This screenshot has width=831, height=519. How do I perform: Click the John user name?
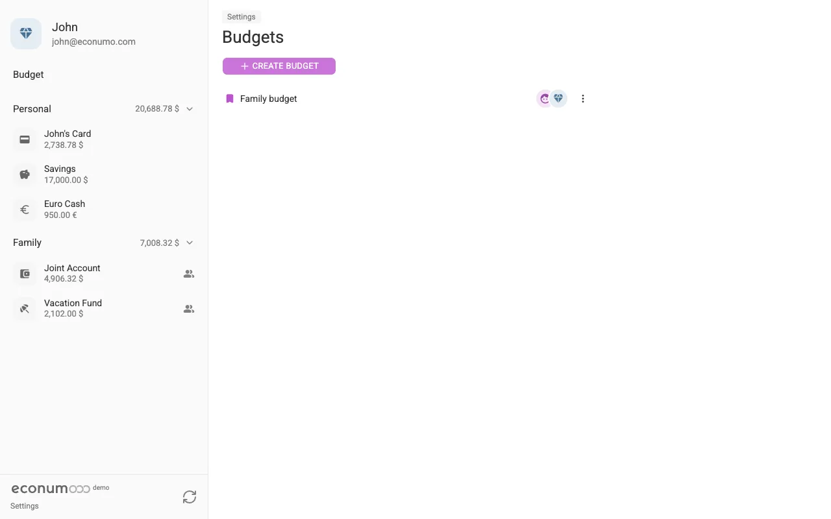click(65, 27)
